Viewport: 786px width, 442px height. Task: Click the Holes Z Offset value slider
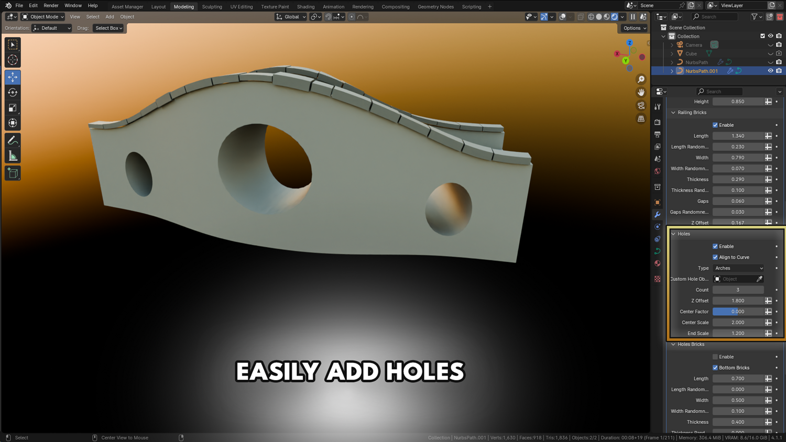pyautogui.click(x=738, y=301)
